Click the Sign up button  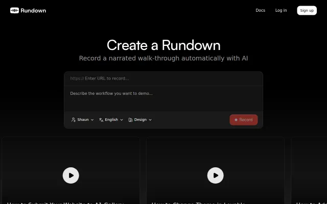[x=307, y=10]
